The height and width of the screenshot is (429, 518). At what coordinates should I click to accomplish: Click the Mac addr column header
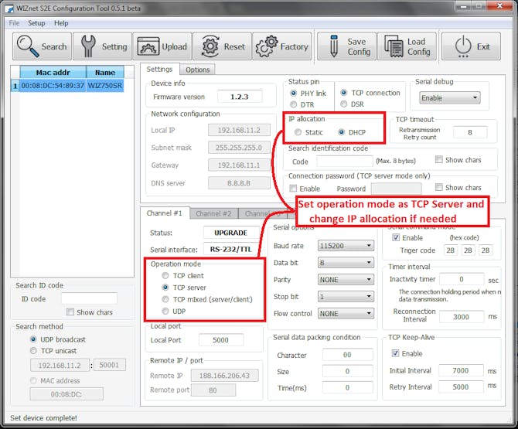point(53,72)
